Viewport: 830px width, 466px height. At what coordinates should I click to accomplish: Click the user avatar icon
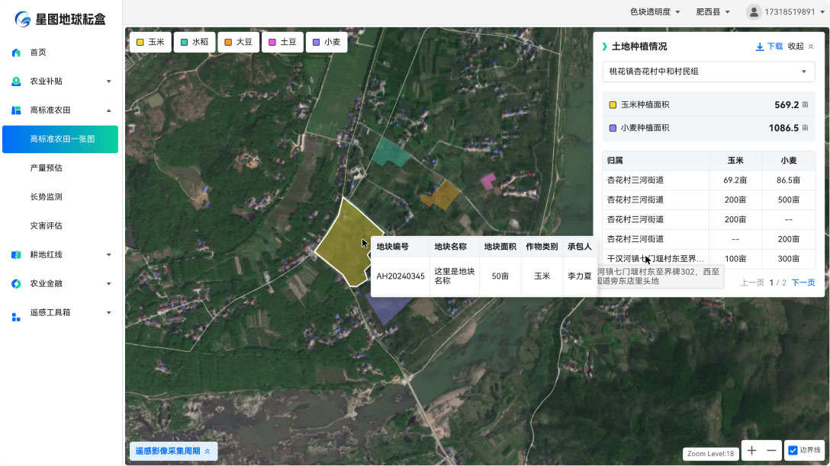click(x=753, y=11)
